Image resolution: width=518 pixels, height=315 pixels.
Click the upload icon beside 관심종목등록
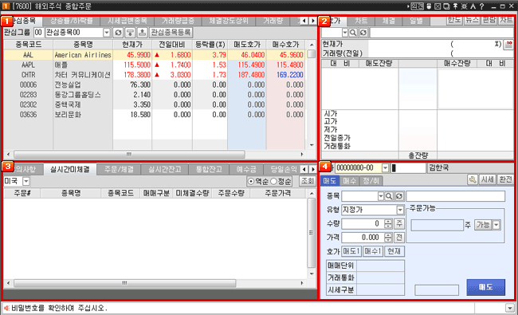[x=143, y=33]
